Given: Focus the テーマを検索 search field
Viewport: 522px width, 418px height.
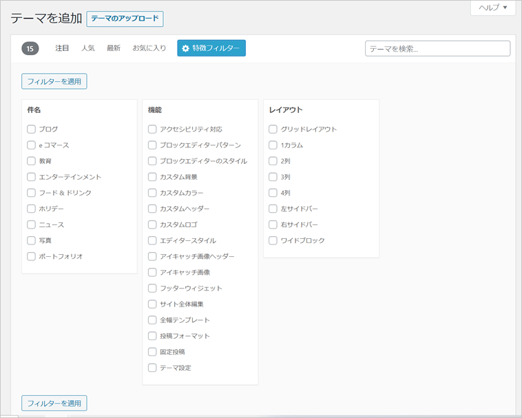Looking at the screenshot, I should pyautogui.click(x=437, y=48).
